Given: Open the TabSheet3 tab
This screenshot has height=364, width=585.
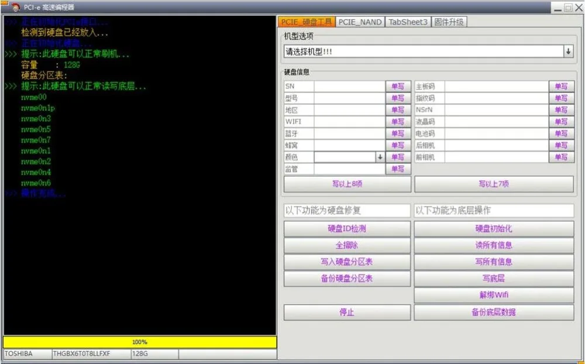Looking at the screenshot, I should pos(408,22).
